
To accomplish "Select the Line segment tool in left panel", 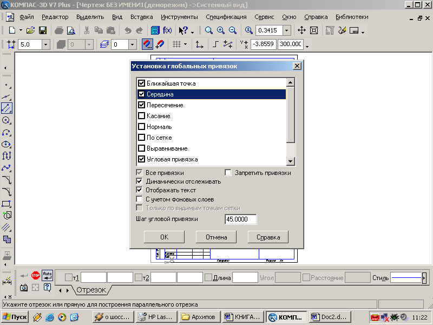I will pyautogui.click(x=6, y=108).
